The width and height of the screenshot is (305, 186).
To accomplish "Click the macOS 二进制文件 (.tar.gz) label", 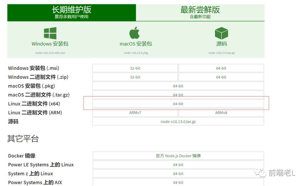I will [x=39, y=95].
